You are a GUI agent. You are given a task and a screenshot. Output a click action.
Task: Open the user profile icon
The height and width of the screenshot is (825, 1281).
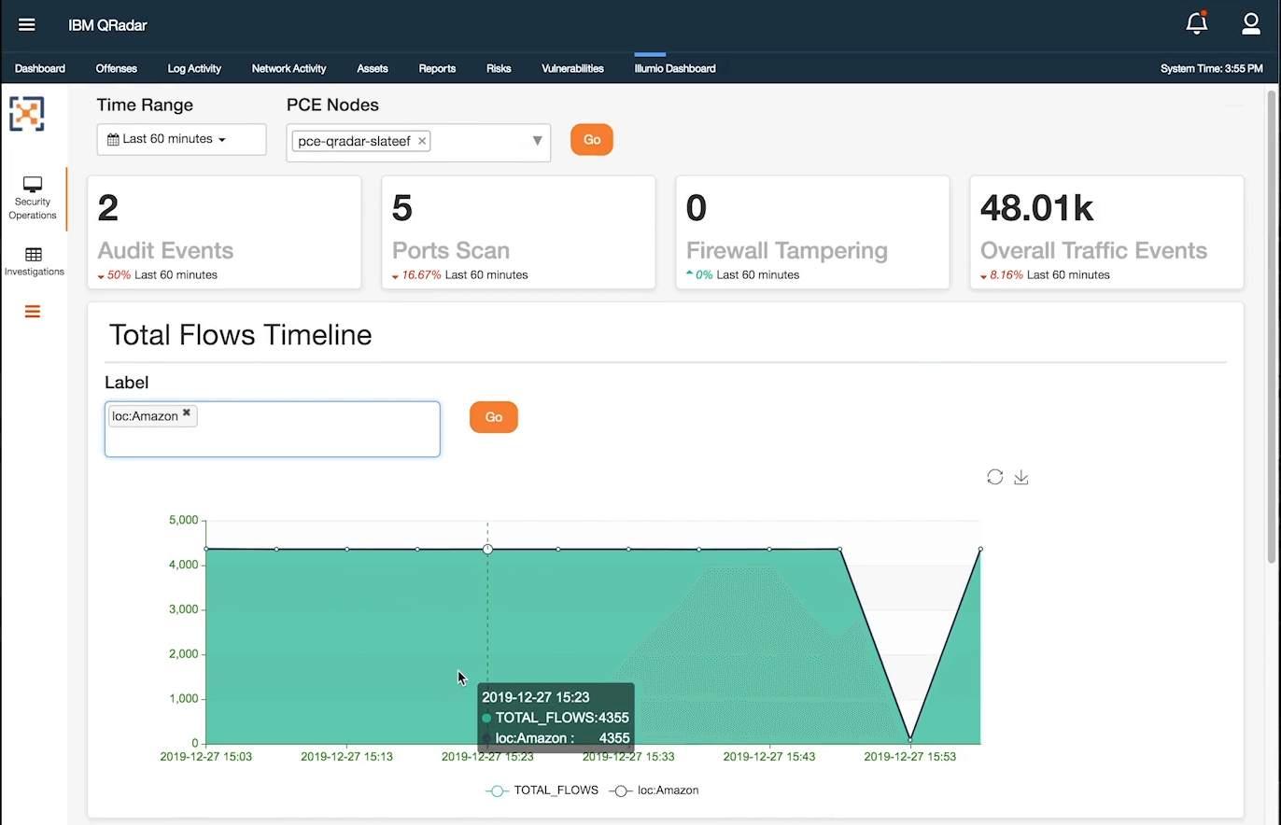point(1251,24)
